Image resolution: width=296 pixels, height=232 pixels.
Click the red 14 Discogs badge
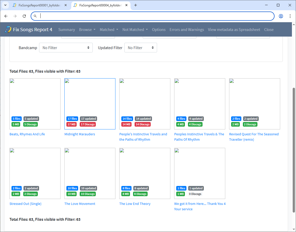pos(143,124)
